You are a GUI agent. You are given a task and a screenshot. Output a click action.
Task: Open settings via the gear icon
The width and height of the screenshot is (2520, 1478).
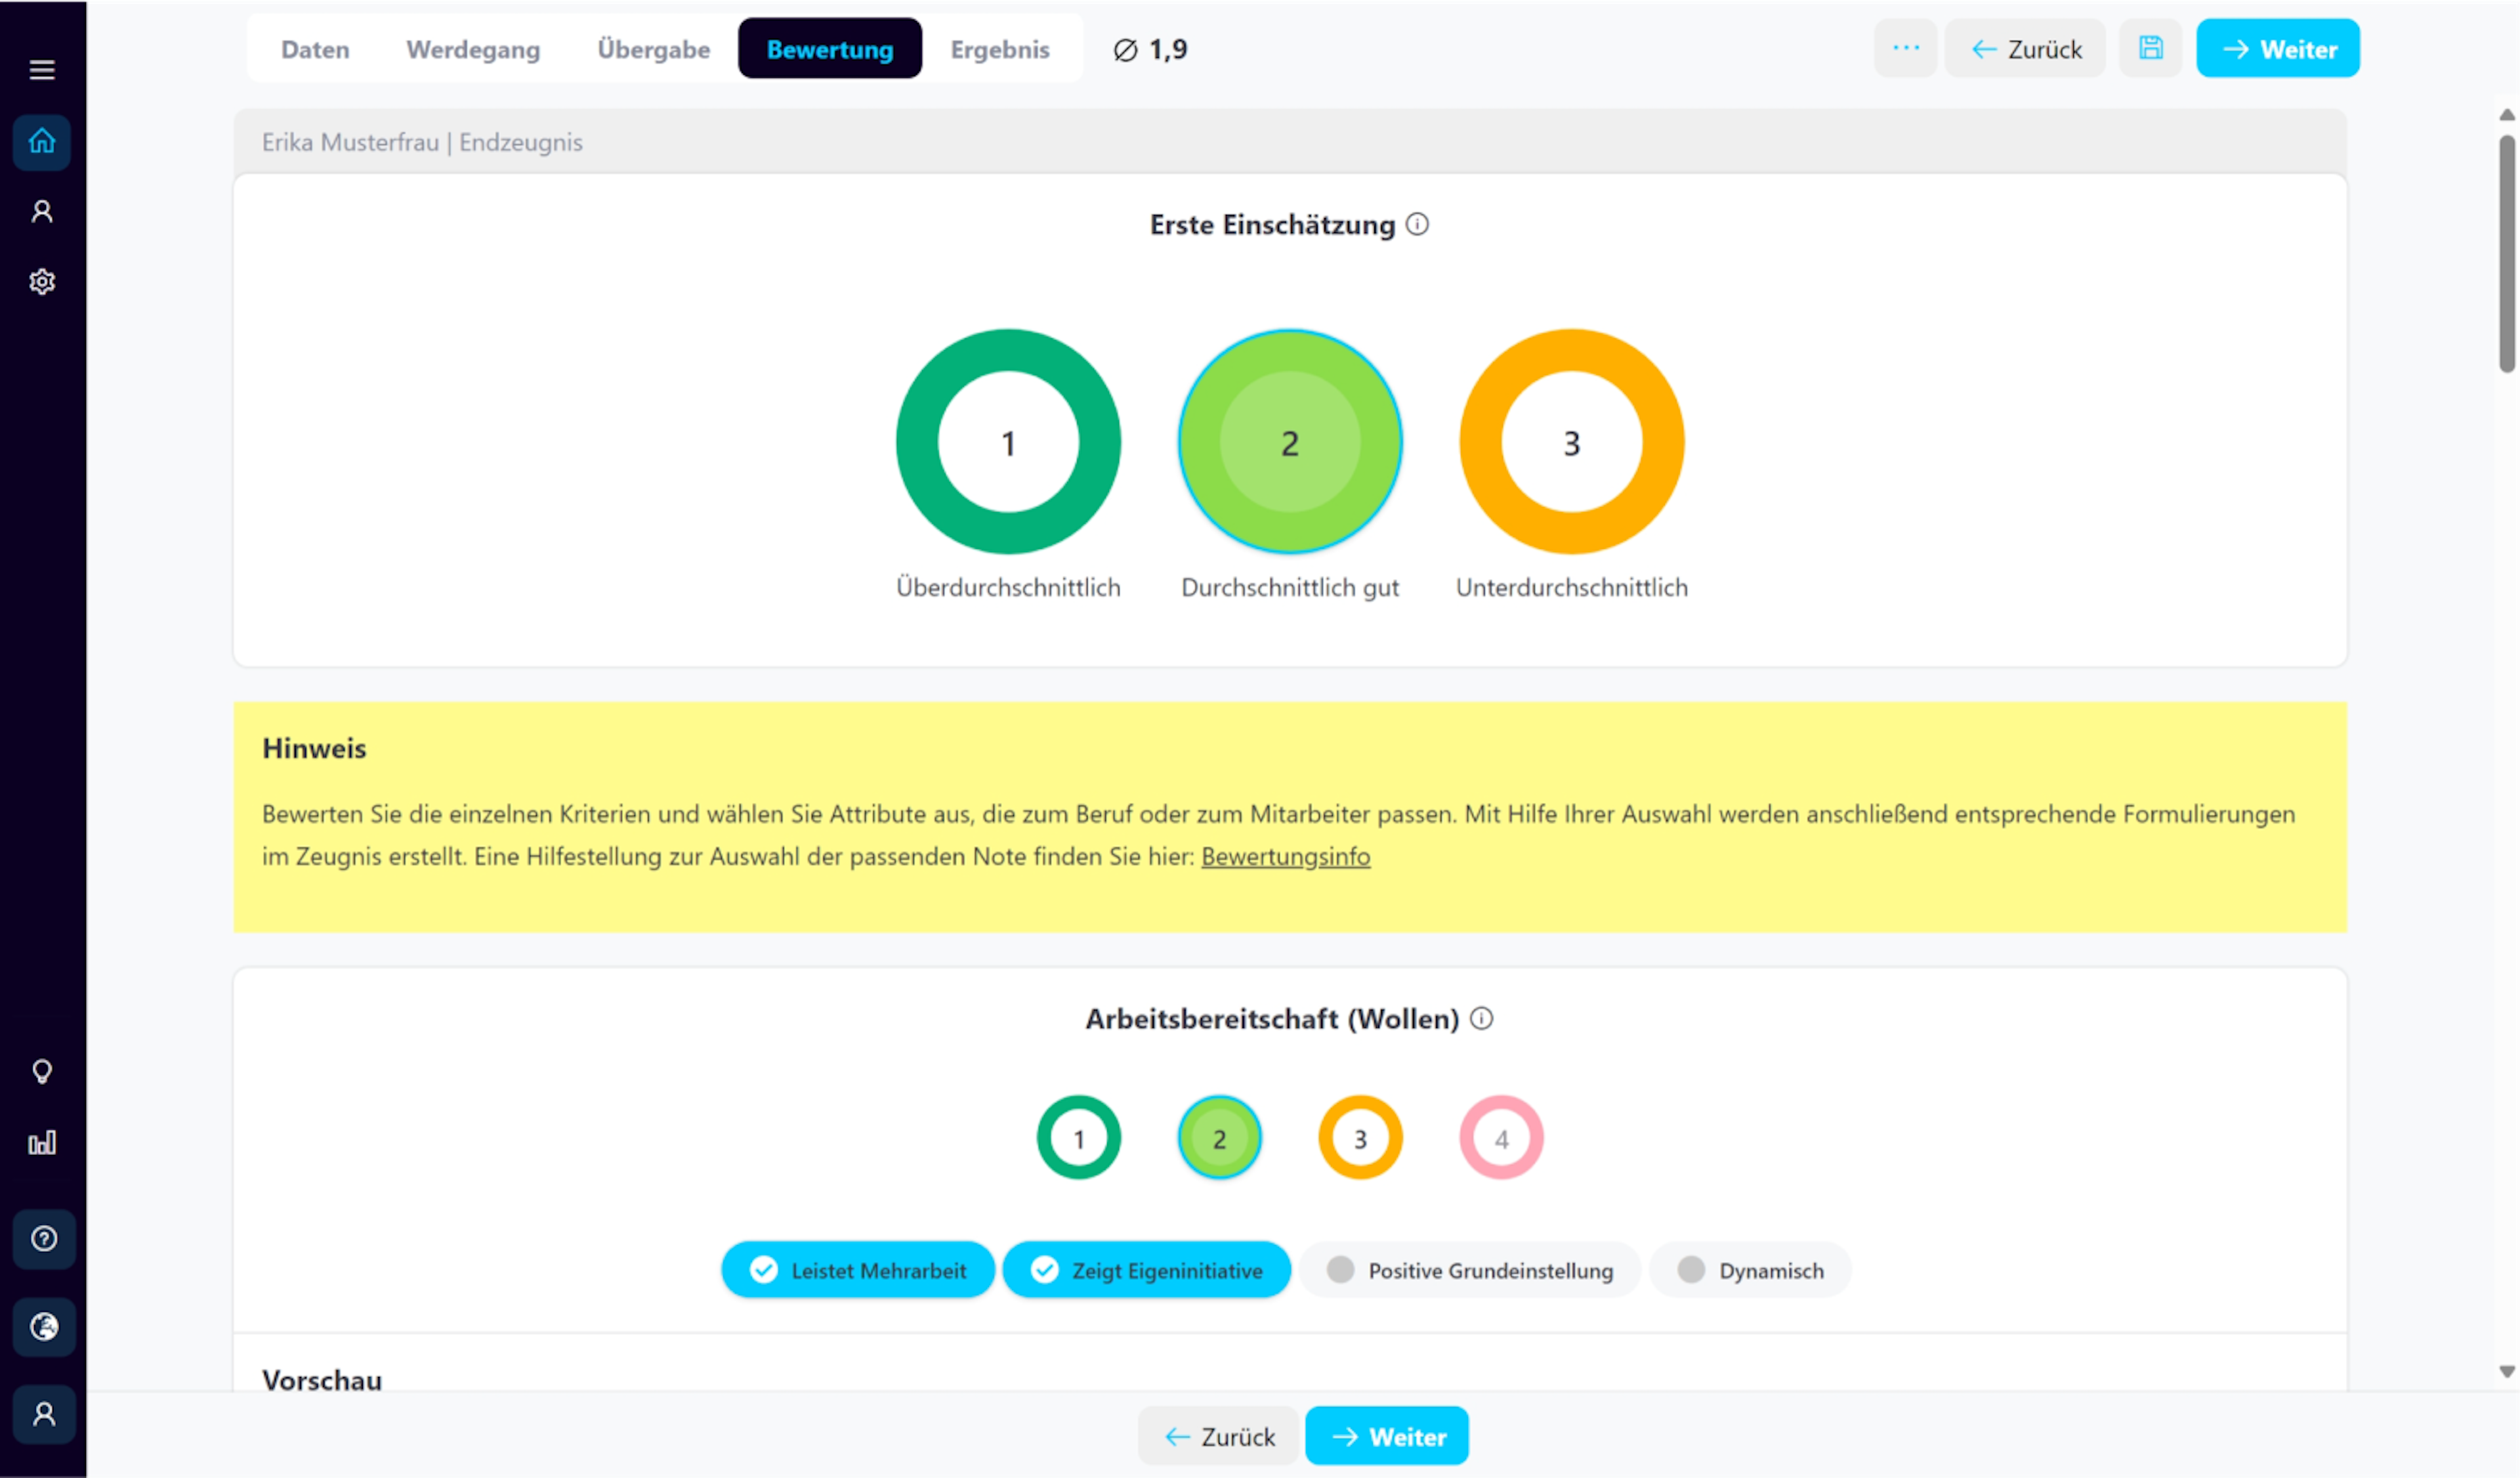42,281
